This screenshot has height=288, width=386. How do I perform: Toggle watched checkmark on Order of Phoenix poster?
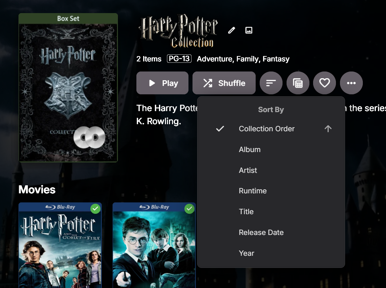coord(189,208)
